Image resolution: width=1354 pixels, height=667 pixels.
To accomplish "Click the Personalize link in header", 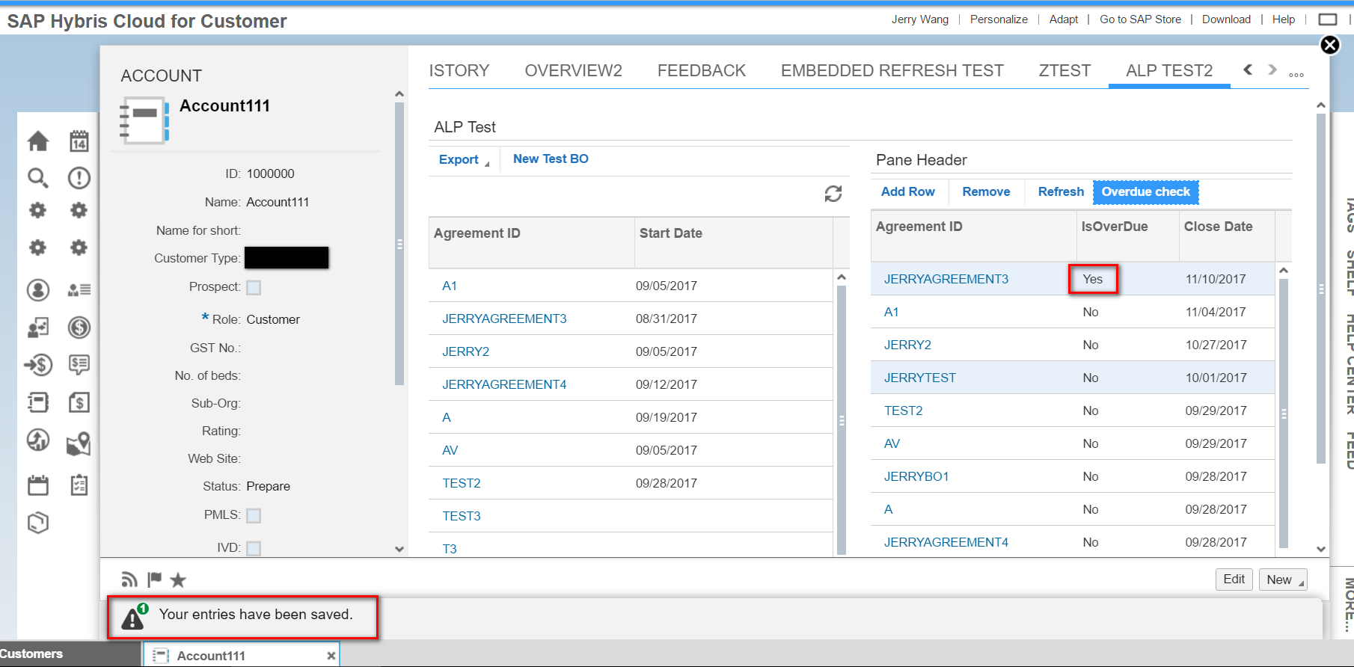I will pos(999,19).
